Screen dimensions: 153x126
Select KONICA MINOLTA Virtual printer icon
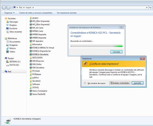coord(31,48)
